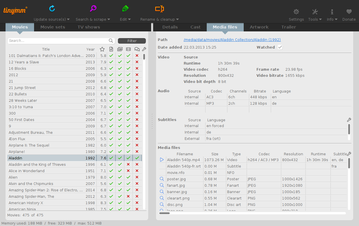
Task: Click the Filter button
Action: coord(132,41)
